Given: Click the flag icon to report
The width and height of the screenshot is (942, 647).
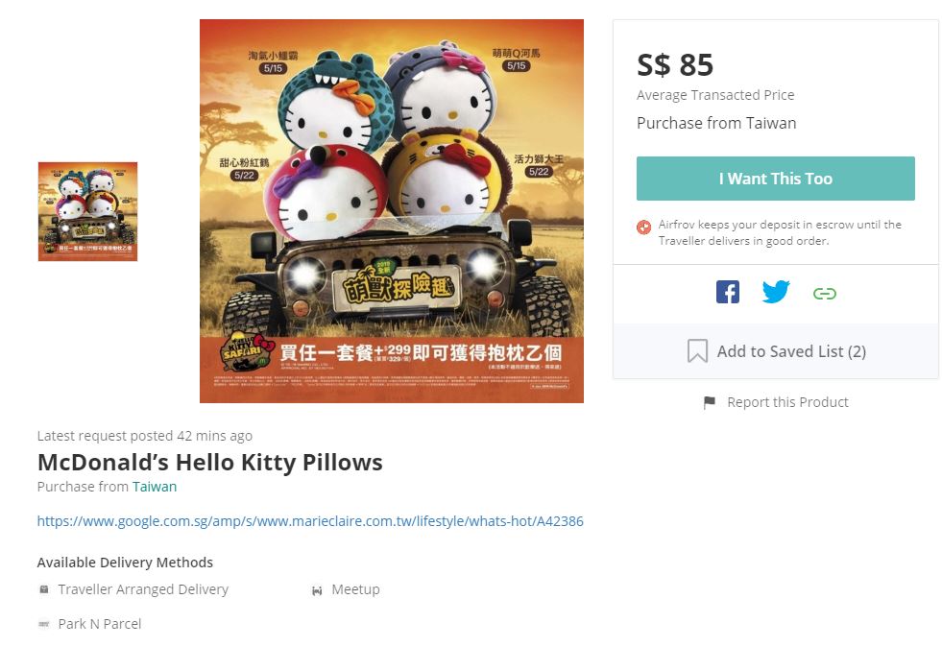Looking at the screenshot, I should (x=710, y=402).
